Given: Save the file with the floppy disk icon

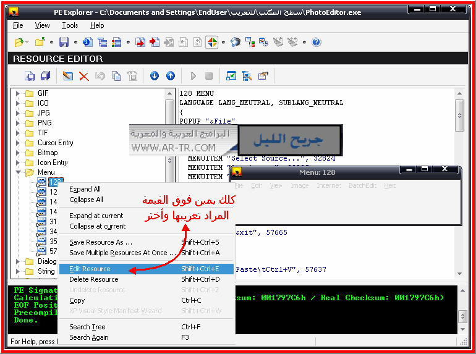Looking at the screenshot, I should 64,42.
